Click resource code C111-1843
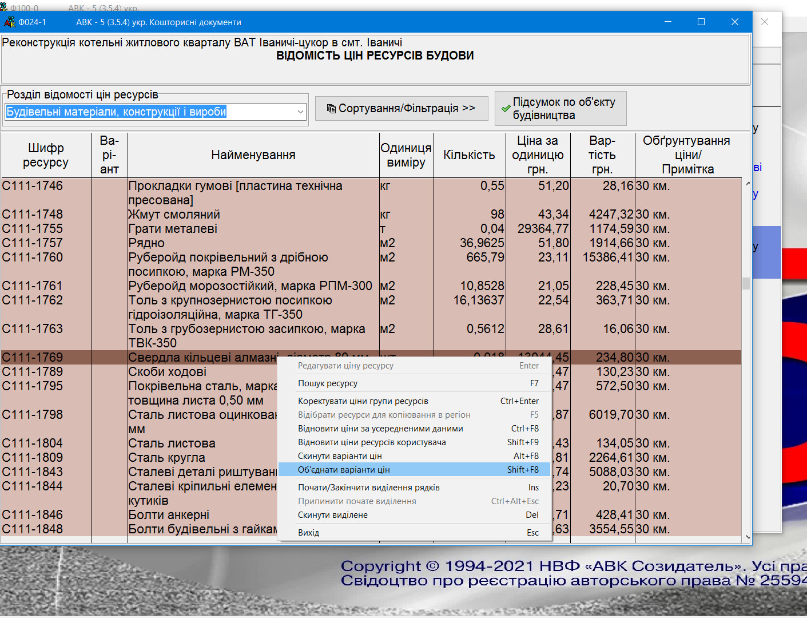807x618 pixels. coord(33,472)
